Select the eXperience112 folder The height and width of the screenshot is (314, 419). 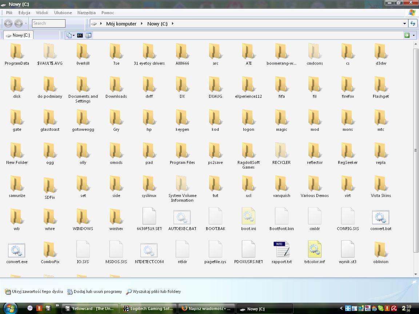click(x=248, y=88)
